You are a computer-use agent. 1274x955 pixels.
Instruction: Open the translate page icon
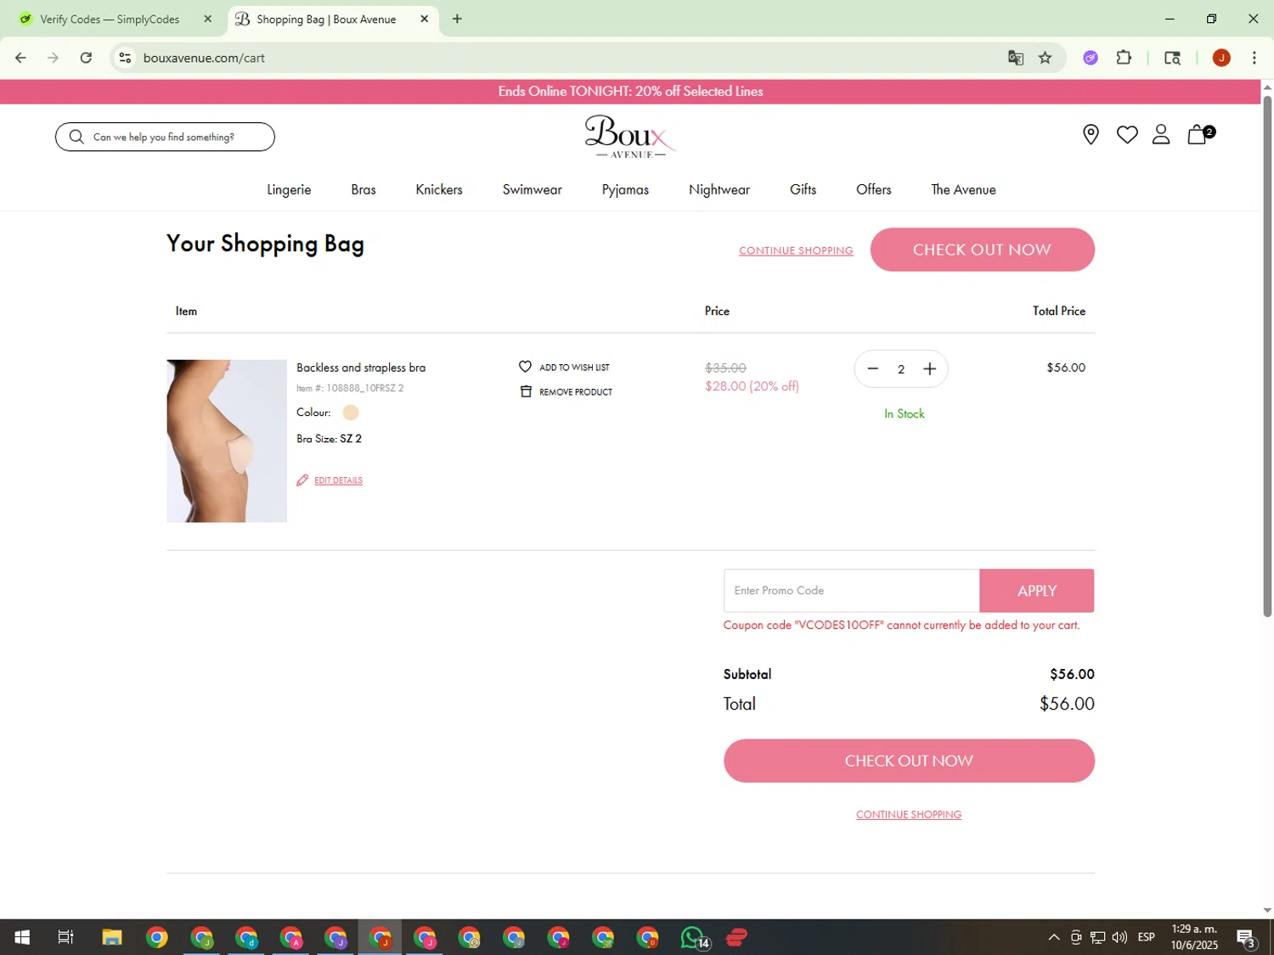point(1016,58)
